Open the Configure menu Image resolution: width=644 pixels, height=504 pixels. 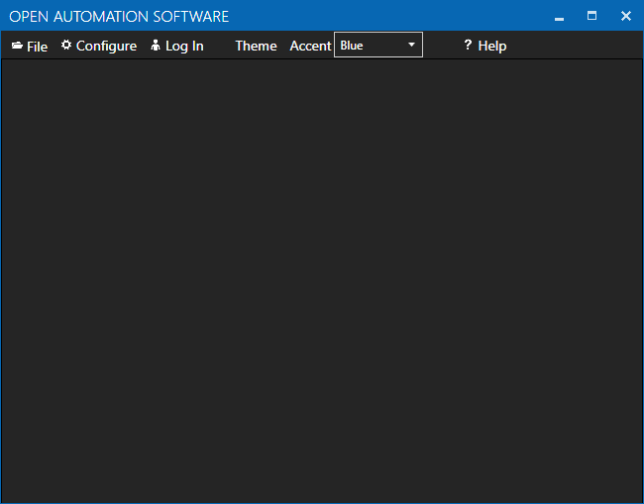click(x=106, y=47)
